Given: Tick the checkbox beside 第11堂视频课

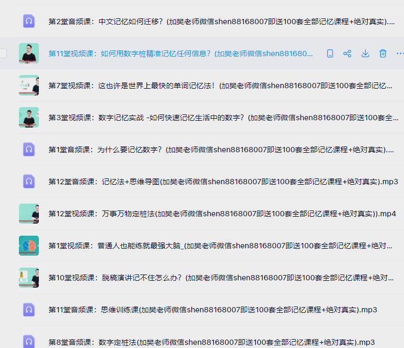Looking at the screenshot, I should 3,54.
